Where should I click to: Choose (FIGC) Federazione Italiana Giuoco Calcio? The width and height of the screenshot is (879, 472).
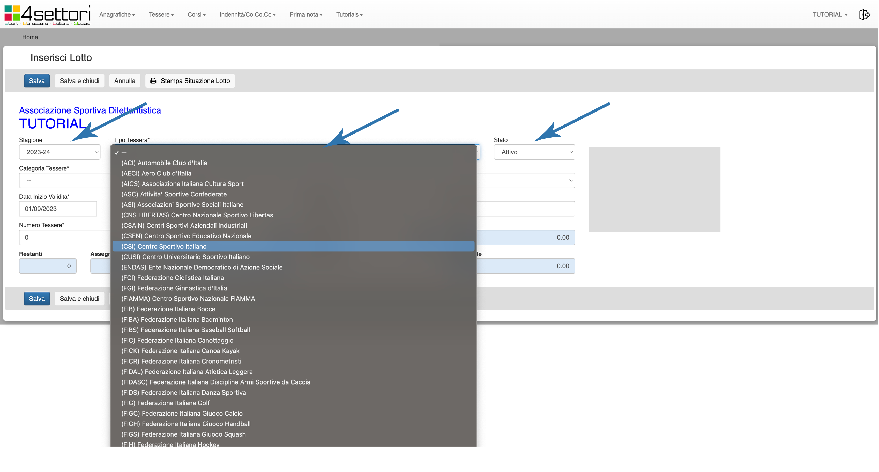click(182, 413)
